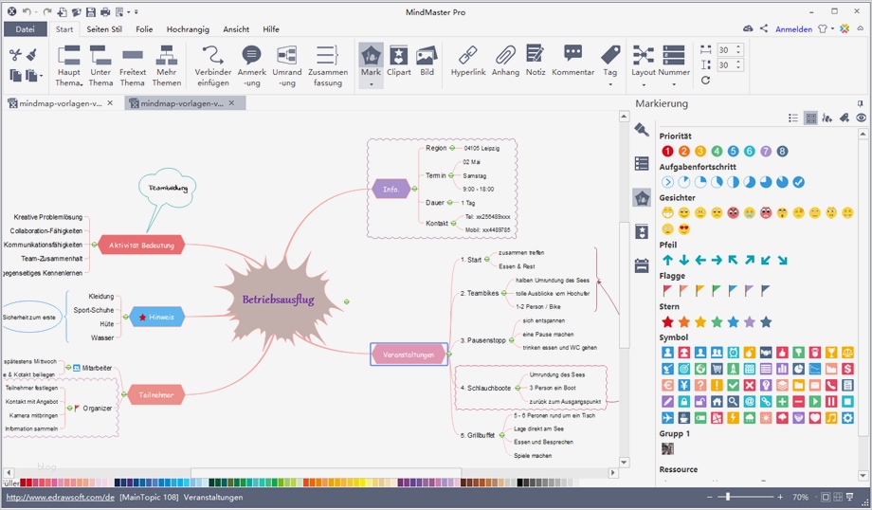Toggle the eye visibility icon in Markierung panel
This screenshot has width=872, height=510.
coord(861,118)
